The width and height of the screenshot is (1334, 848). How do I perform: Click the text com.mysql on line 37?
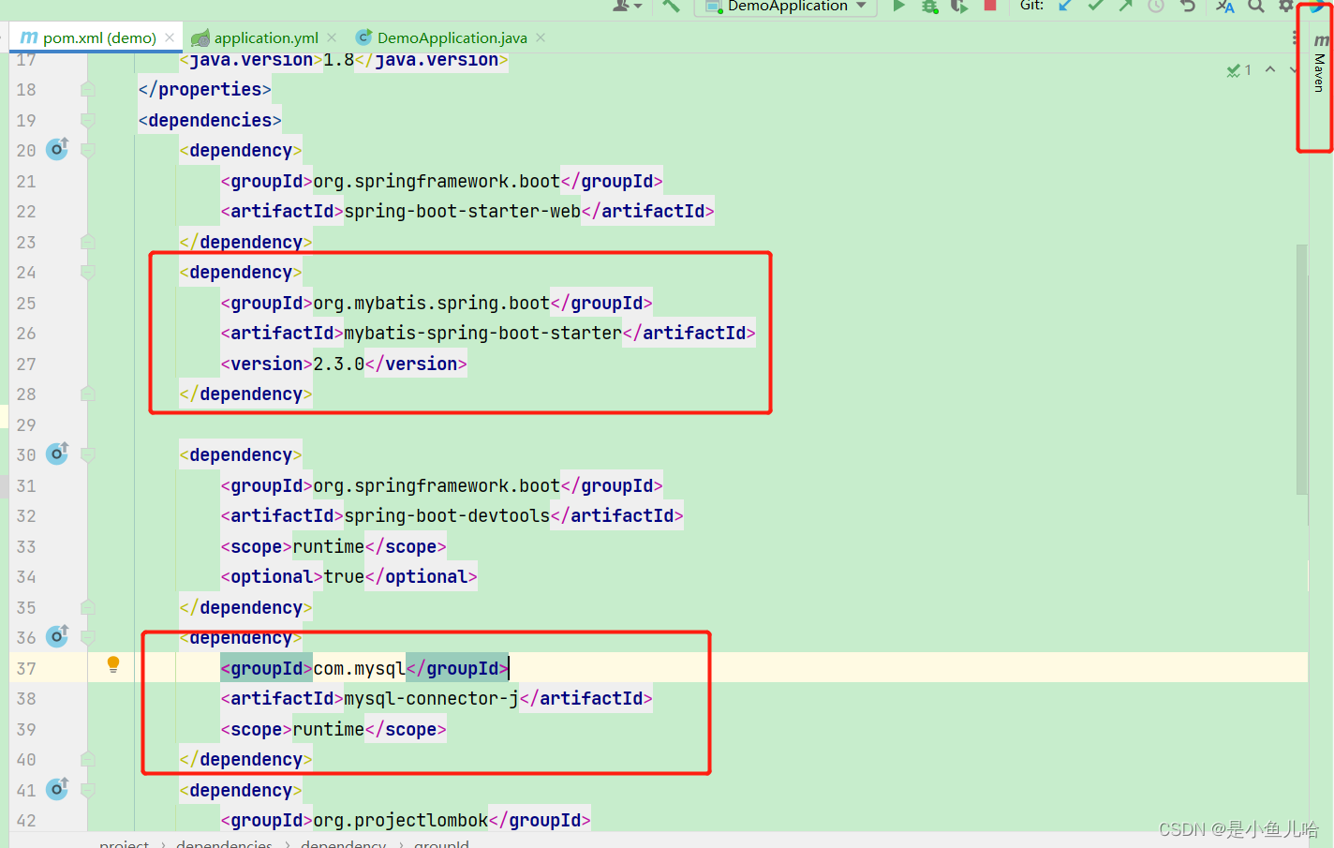click(360, 668)
